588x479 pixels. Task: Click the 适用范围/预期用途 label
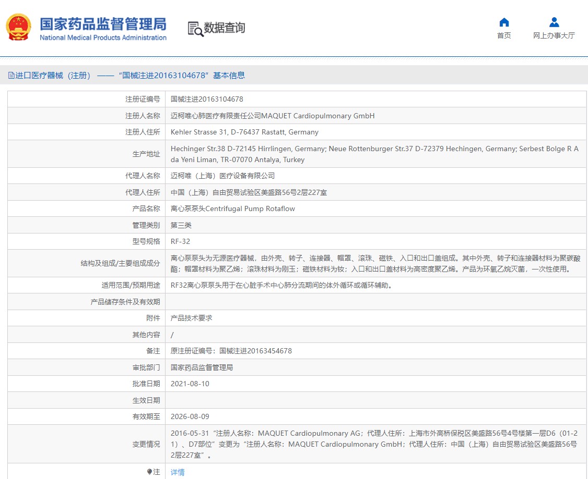pos(131,285)
